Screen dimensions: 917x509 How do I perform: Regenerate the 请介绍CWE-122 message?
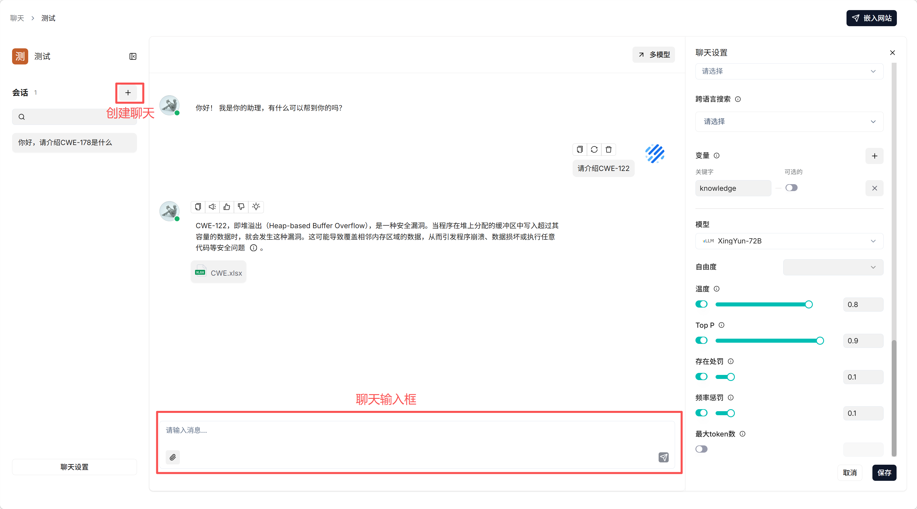(594, 150)
